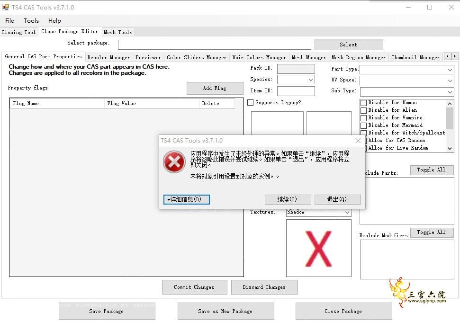Click Delete column header
Screen dimensions: 460x322
coord(217,104)
